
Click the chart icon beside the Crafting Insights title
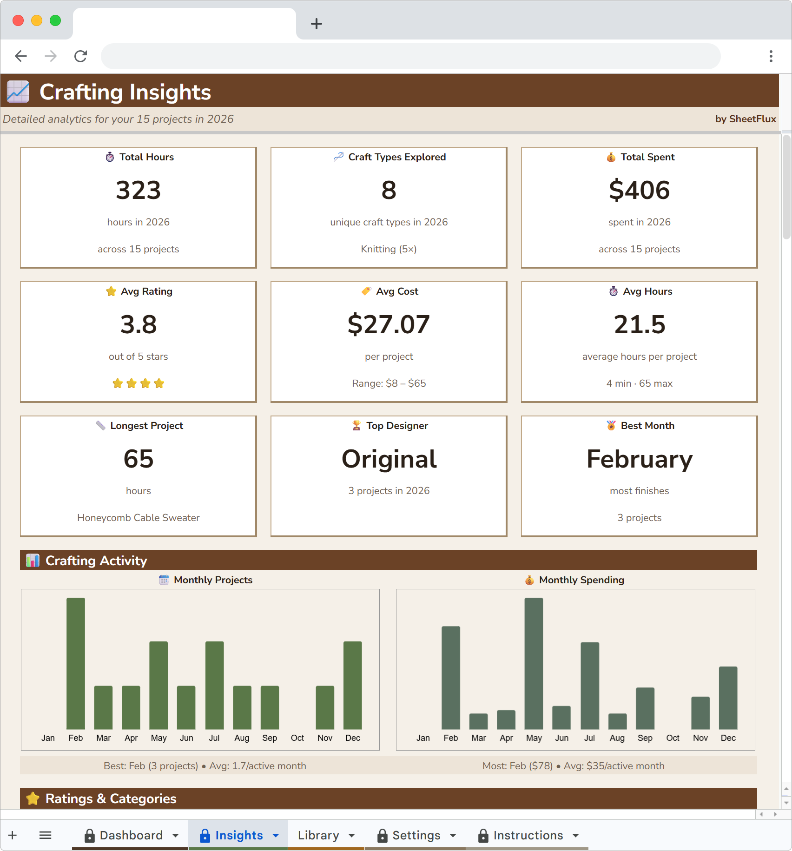point(17,91)
